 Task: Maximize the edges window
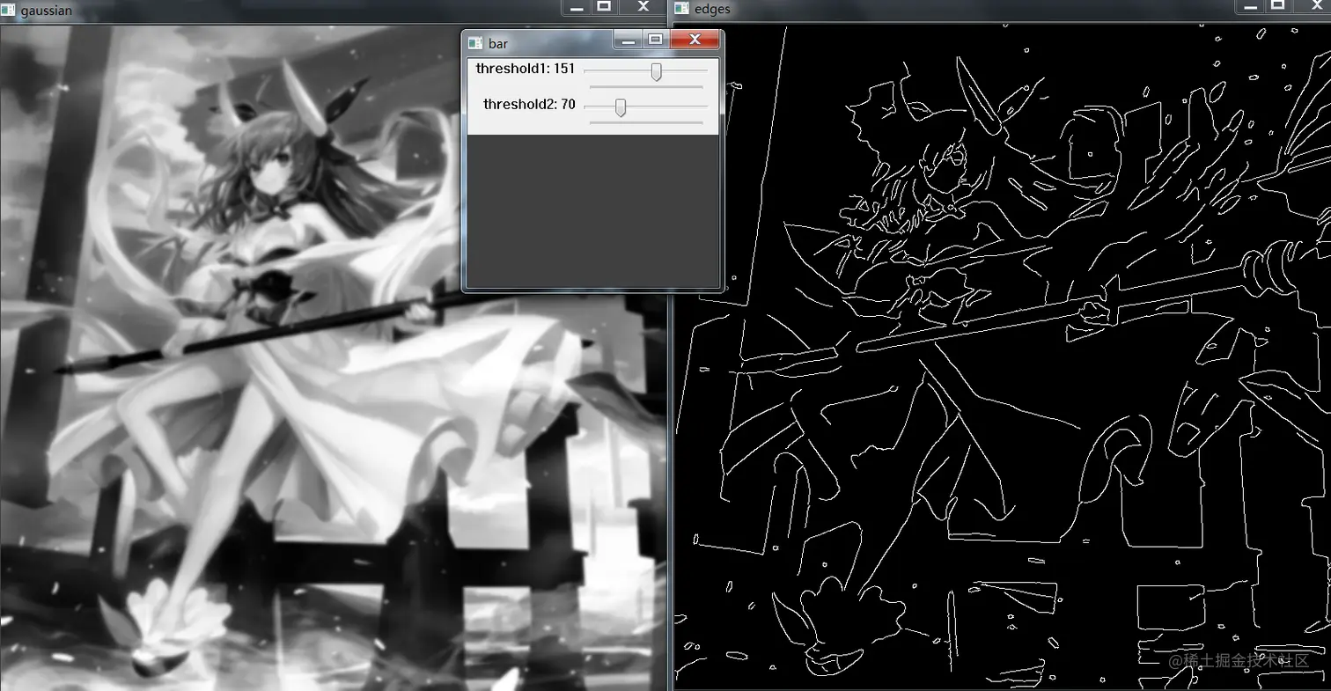(1278, 8)
